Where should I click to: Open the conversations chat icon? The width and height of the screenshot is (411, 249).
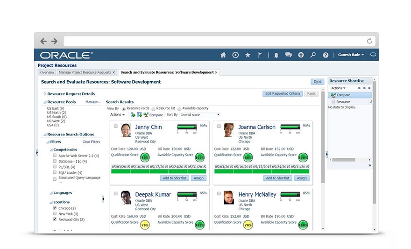click(288, 55)
